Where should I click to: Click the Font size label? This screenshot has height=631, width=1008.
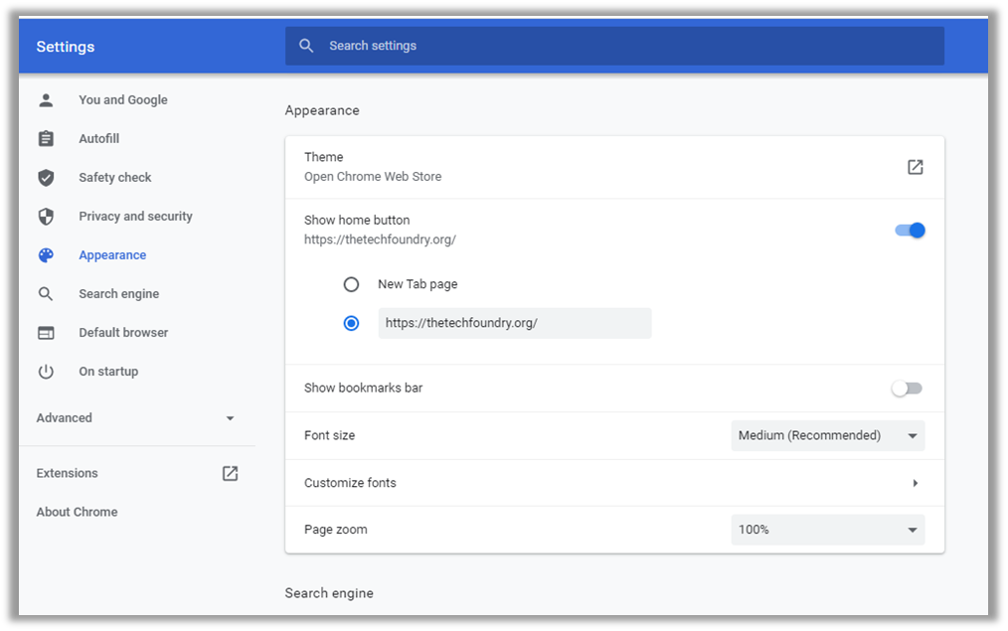click(329, 435)
